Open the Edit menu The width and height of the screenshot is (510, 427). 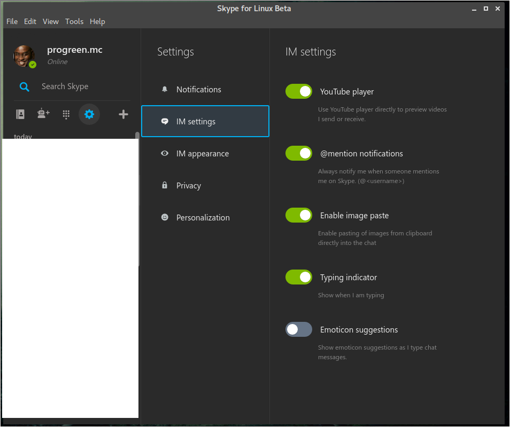(30, 21)
